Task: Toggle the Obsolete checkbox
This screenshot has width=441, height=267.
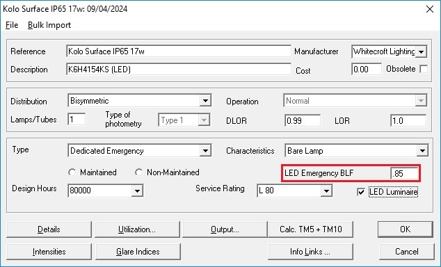Action: (x=424, y=69)
